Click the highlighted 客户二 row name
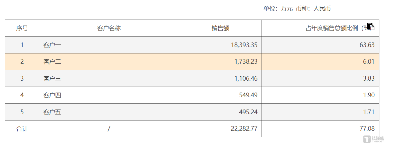 [109, 62]
